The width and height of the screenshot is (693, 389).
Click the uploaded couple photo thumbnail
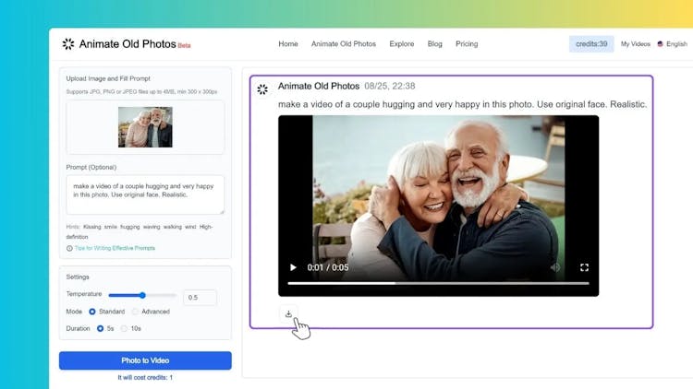point(145,127)
